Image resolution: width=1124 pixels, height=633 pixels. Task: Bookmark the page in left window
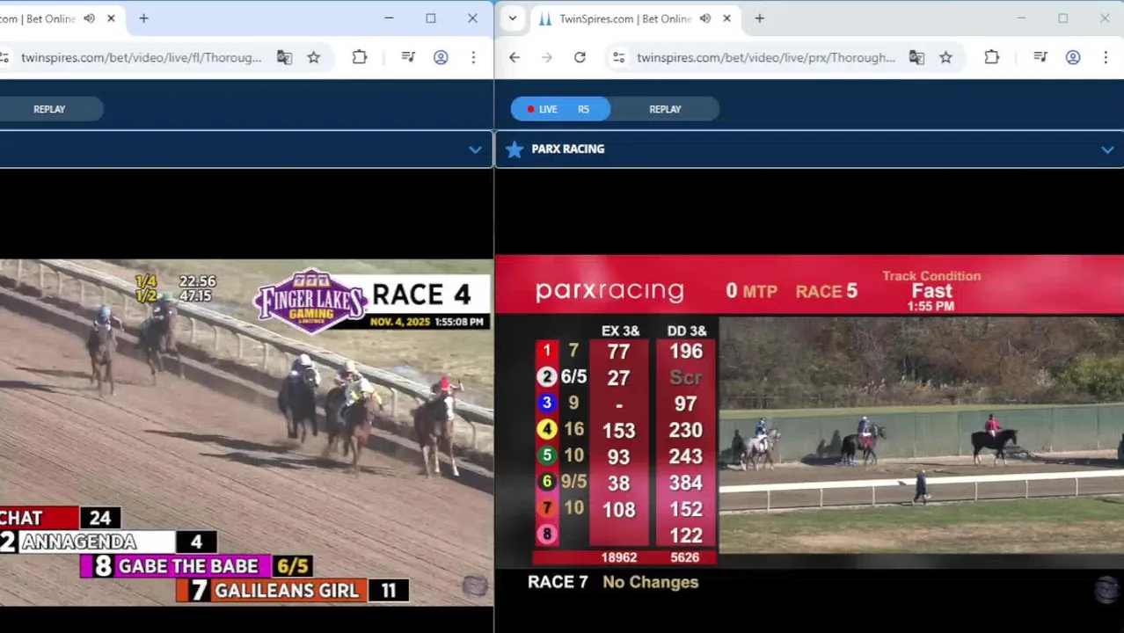(x=314, y=57)
